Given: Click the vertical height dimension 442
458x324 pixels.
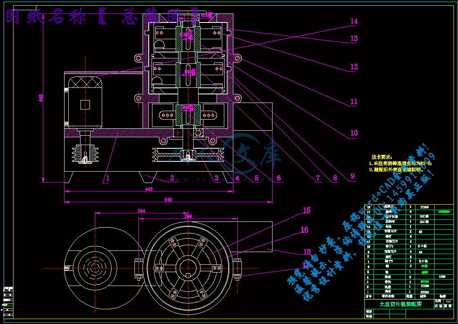Looking at the screenshot, I should point(41,98).
